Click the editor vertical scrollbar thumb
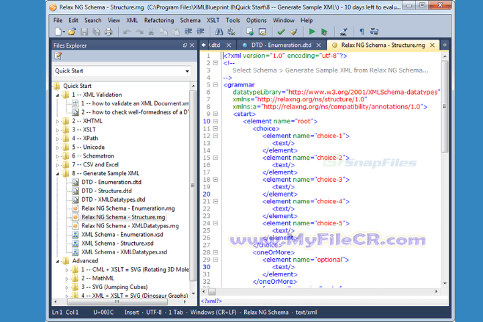This screenshot has width=483, height=322. [444, 106]
